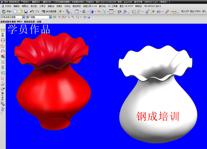207x149 pixels.
Task: Click the colored coordinate system icon in sidebar
Action: click(3, 84)
